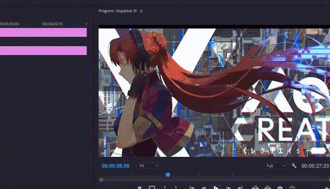Select the upper pink clip in timeline
The height and width of the screenshot is (189, 330).
click(43, 33)
